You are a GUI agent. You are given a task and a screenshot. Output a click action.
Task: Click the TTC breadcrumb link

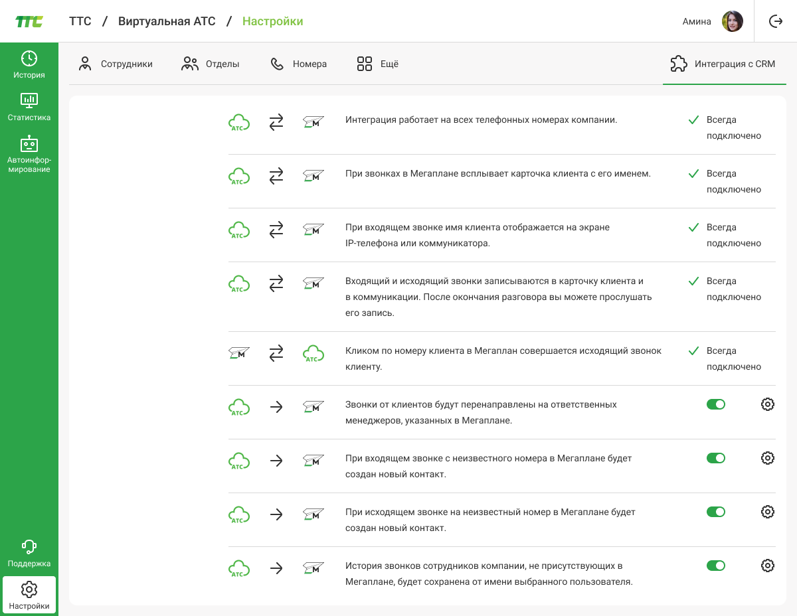80,21
